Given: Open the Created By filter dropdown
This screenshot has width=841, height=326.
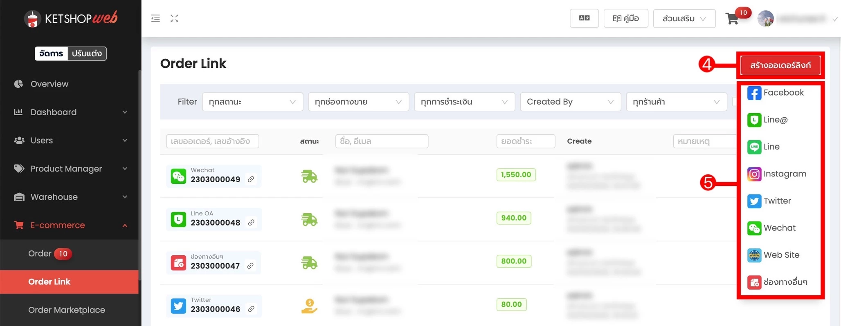Looking at the screenshot, I should 570,102.
